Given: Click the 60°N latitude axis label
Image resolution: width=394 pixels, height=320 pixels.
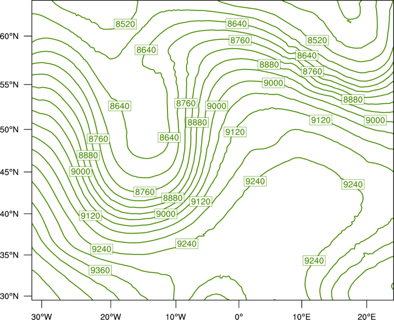Looking at the screenshot, I should [x=9, y=36].
